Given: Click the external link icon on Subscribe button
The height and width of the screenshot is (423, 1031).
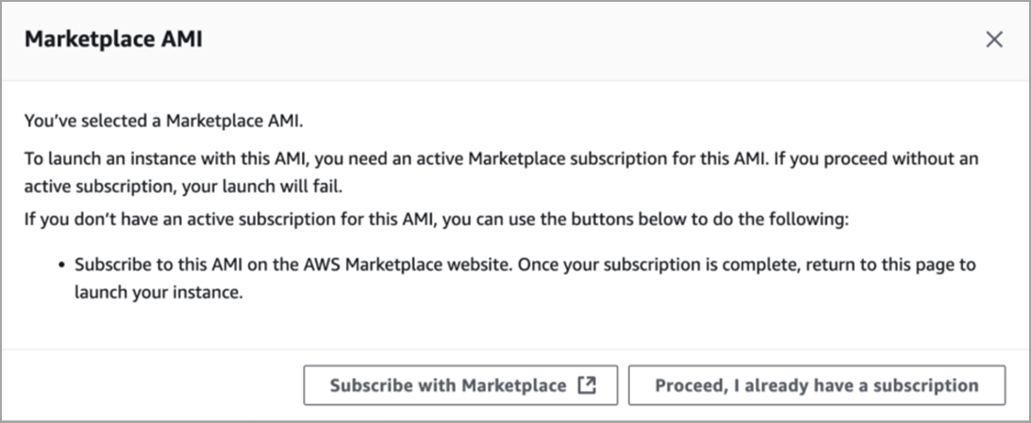Looking at the screenshot, I should 587,385.
